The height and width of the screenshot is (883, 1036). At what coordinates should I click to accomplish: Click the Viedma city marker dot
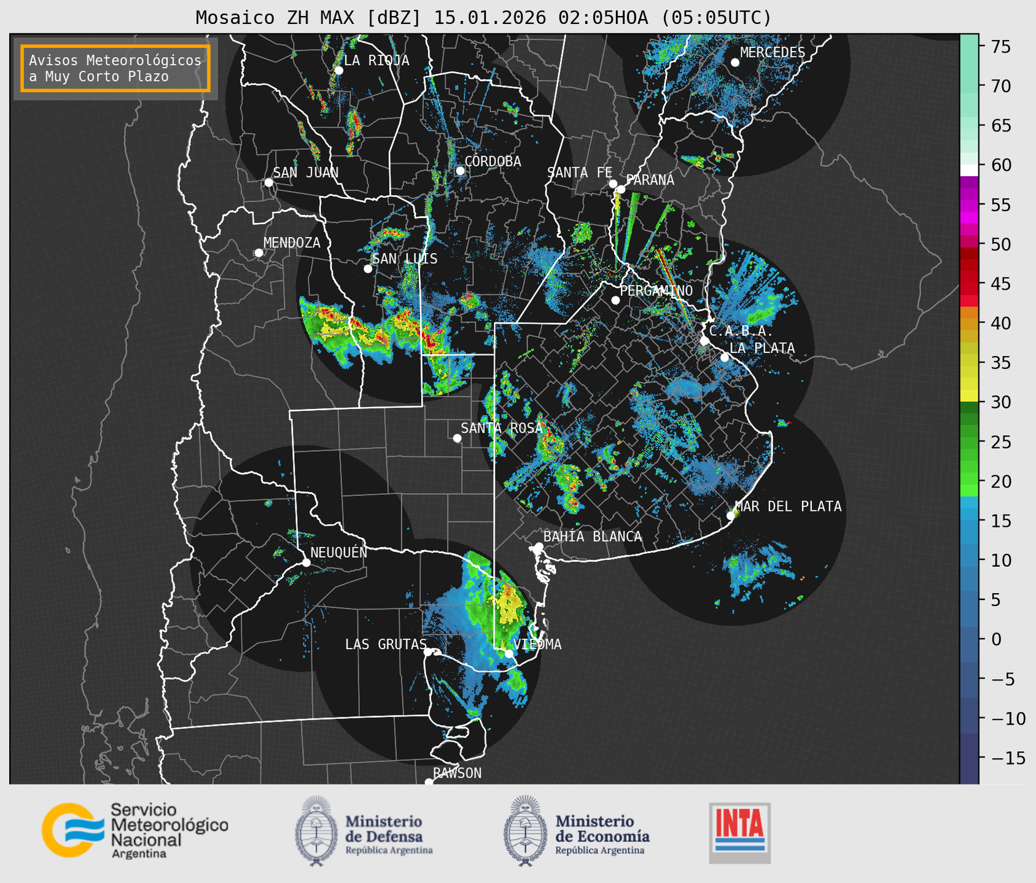509,653
